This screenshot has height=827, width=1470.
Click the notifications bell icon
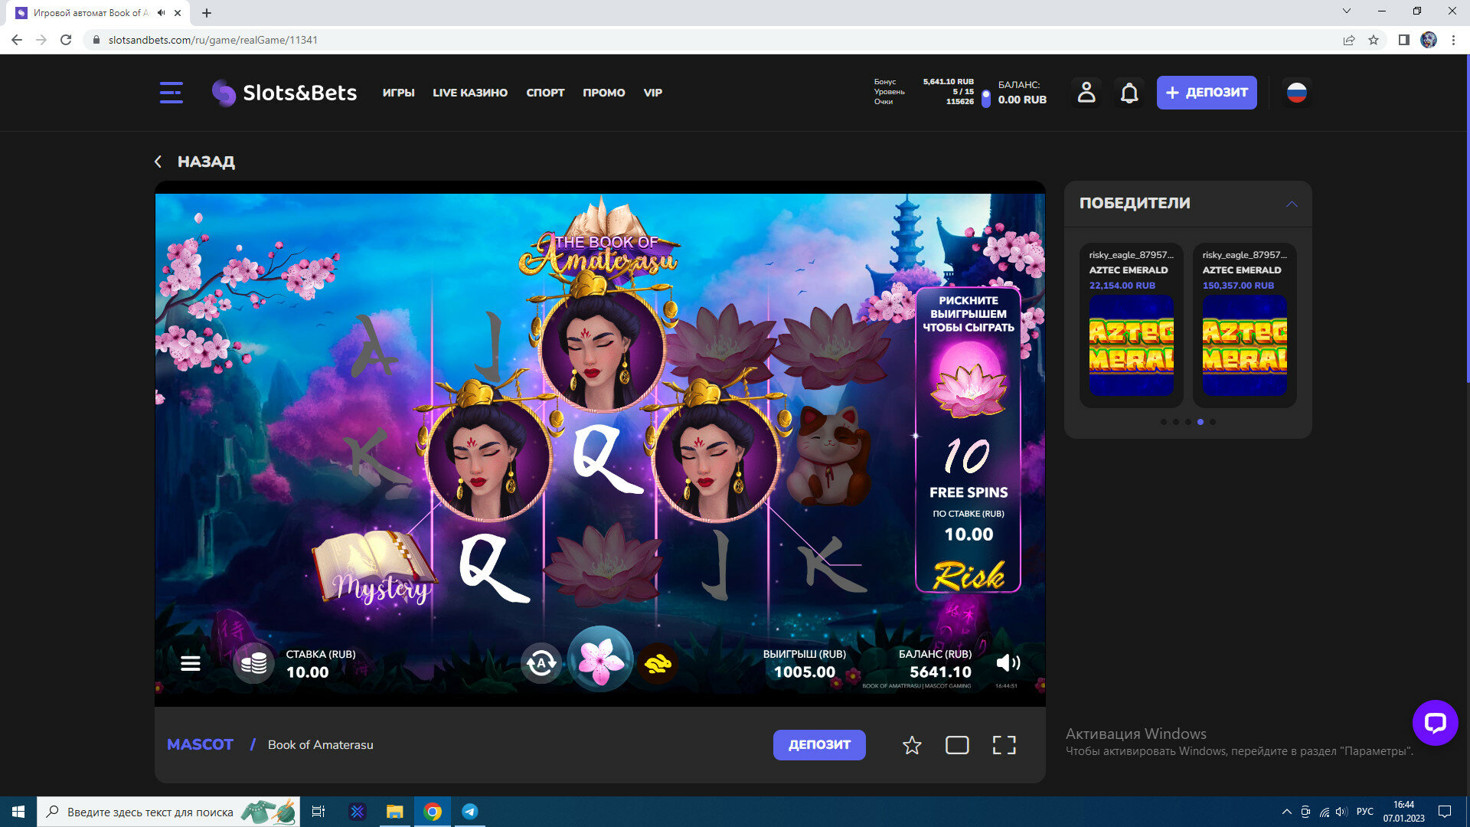[1129, 93]
